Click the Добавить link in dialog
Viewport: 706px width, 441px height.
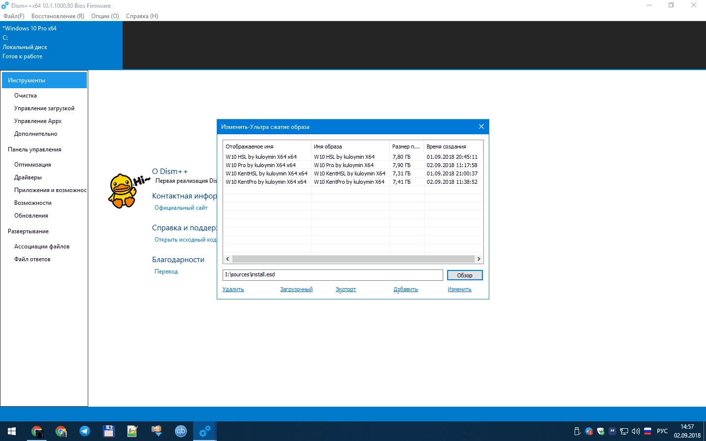point(405,289)
